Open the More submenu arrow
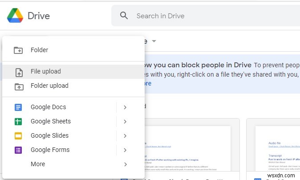The image size is (300, 180). click(126, 164)
